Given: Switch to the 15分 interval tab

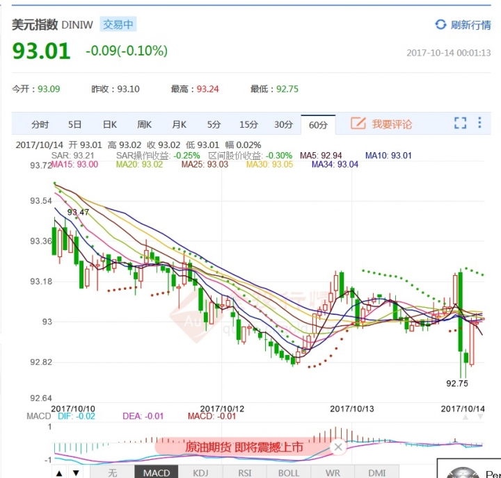Looking at the screenshot, I should pyautogui.click(x=248, y=124).
